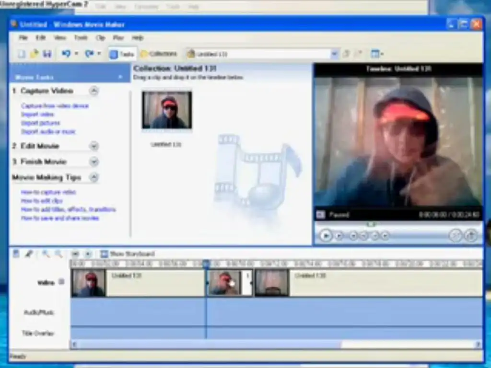Image resolution: width=491 pixels, height=368 pixels.
Task: Expand the Finish Movie section
Action: tap(94, 161)
